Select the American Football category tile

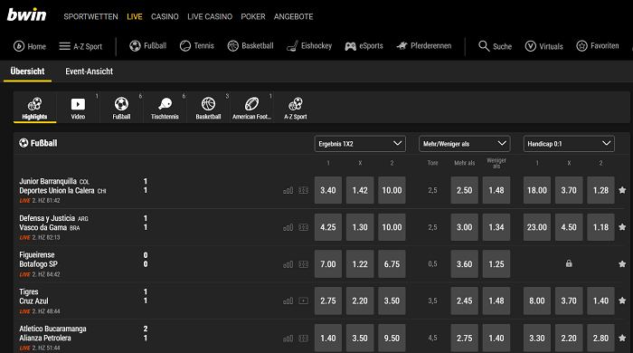[252, 108]
